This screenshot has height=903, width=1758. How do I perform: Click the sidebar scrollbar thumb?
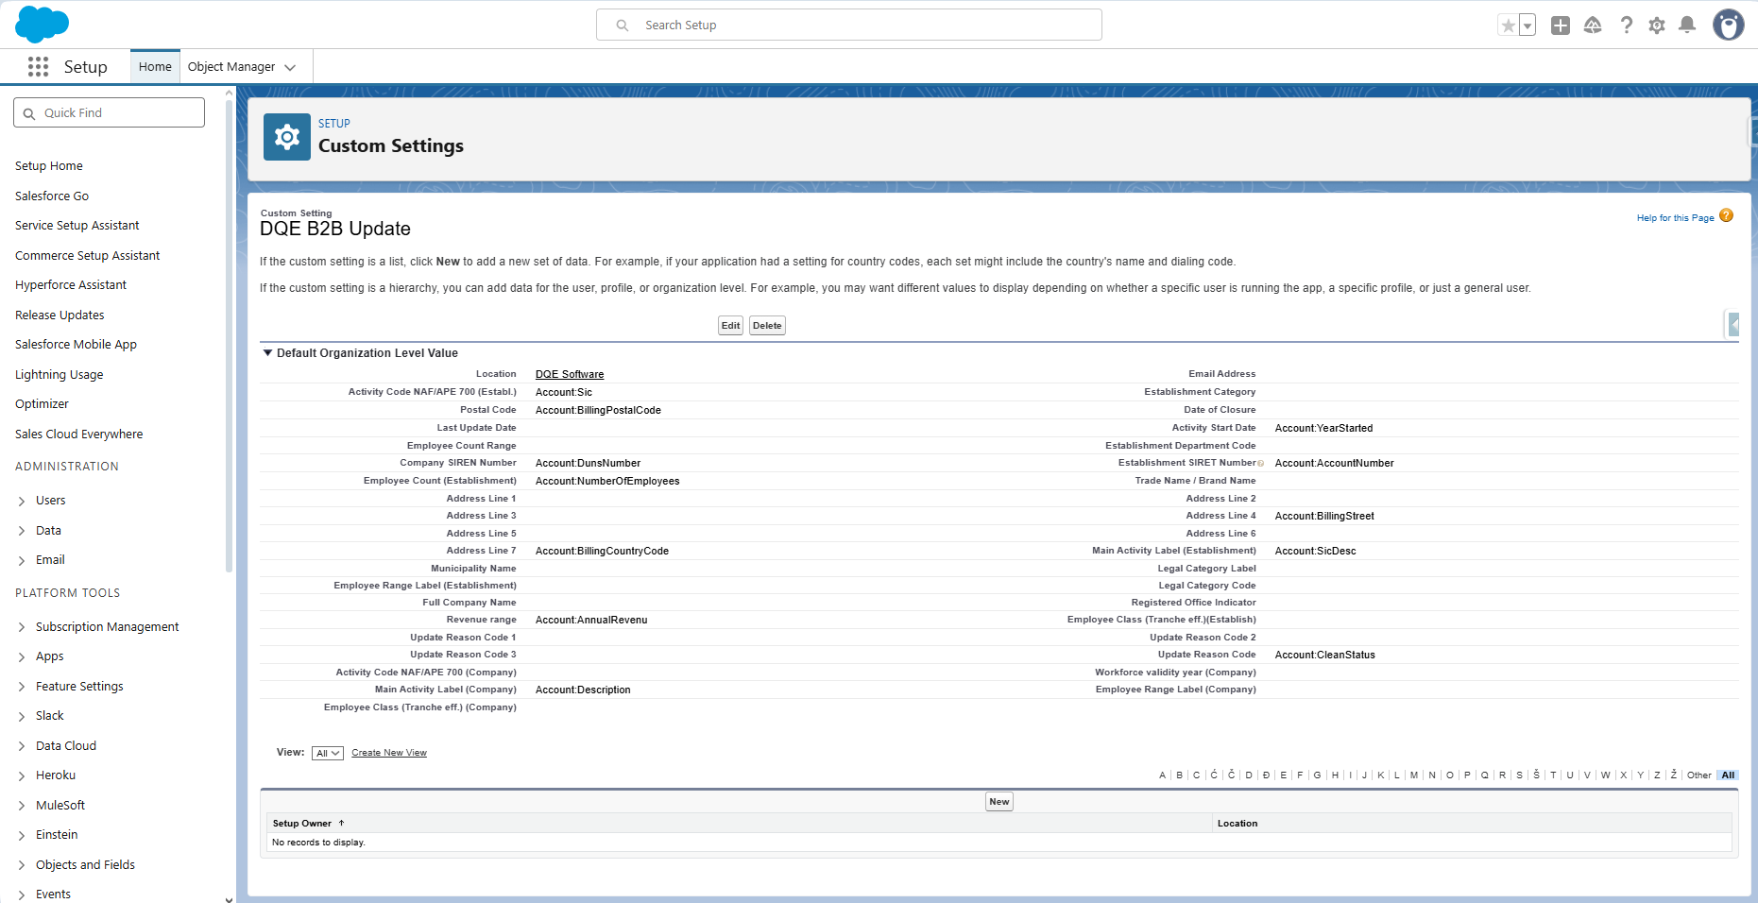229,335
